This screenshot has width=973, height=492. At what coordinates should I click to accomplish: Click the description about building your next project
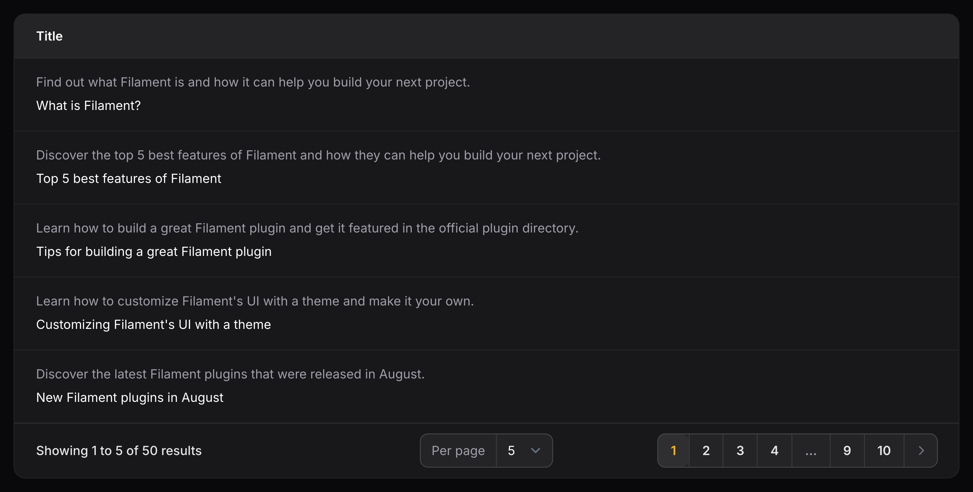(x=253, y=82)
